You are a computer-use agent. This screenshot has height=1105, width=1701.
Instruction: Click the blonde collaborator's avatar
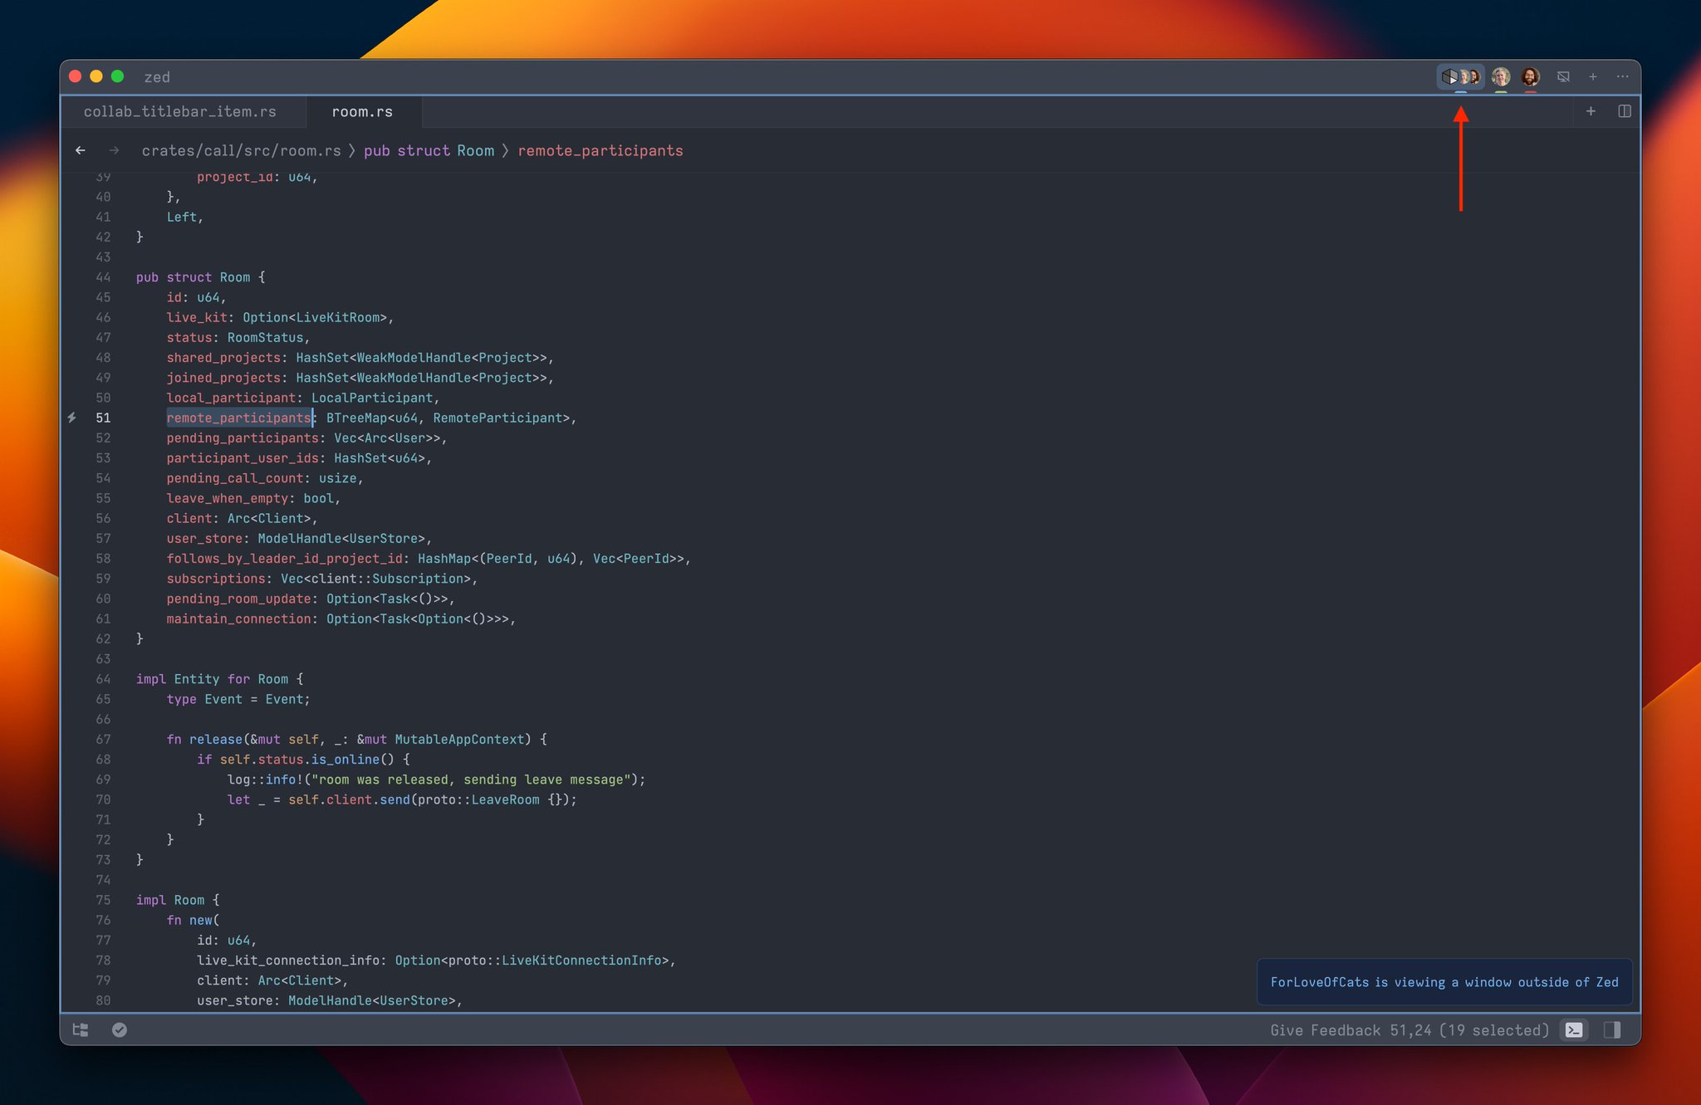coord(1501,76)
